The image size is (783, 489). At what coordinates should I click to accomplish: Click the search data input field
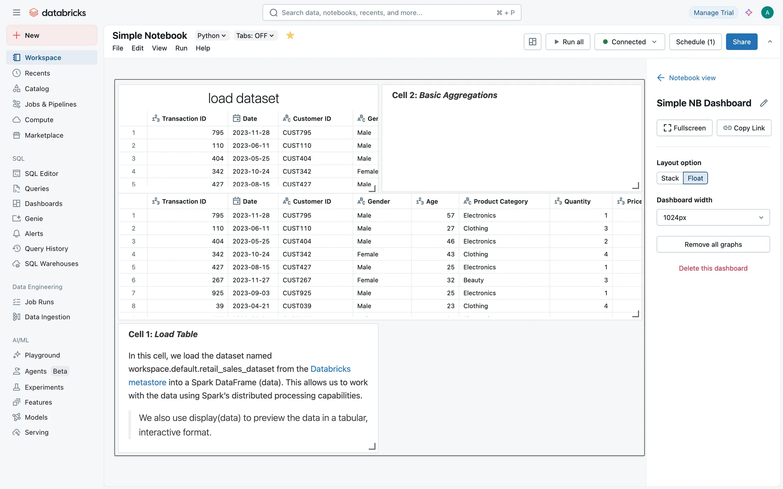[387, 13]
